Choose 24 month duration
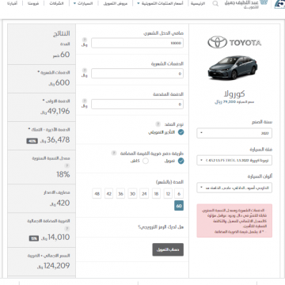The height and width of the screenshot is (285, 285). click(x=144, y=194)
